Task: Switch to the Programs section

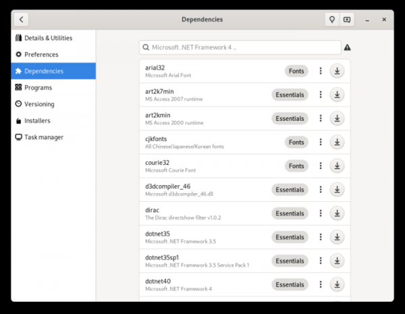Action: pos(38,88)
